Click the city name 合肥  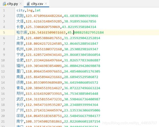pyautogui.click(x=20, y=60)
